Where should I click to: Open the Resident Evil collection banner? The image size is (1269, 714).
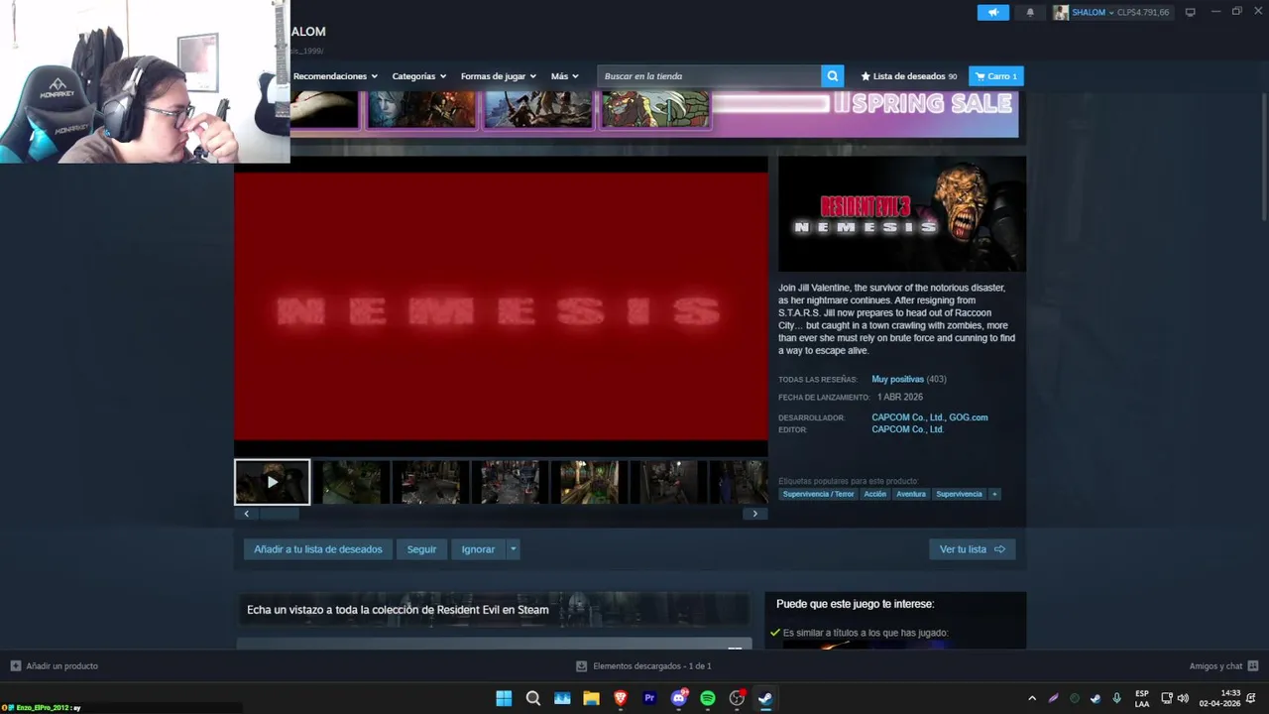493,610
